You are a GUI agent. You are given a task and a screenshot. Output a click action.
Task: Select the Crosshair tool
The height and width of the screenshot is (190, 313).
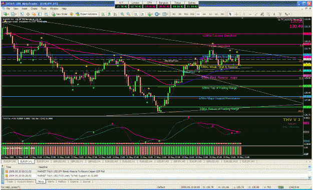[236, 14]
